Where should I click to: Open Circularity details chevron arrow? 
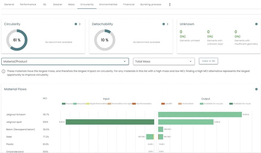click(80, 24)
